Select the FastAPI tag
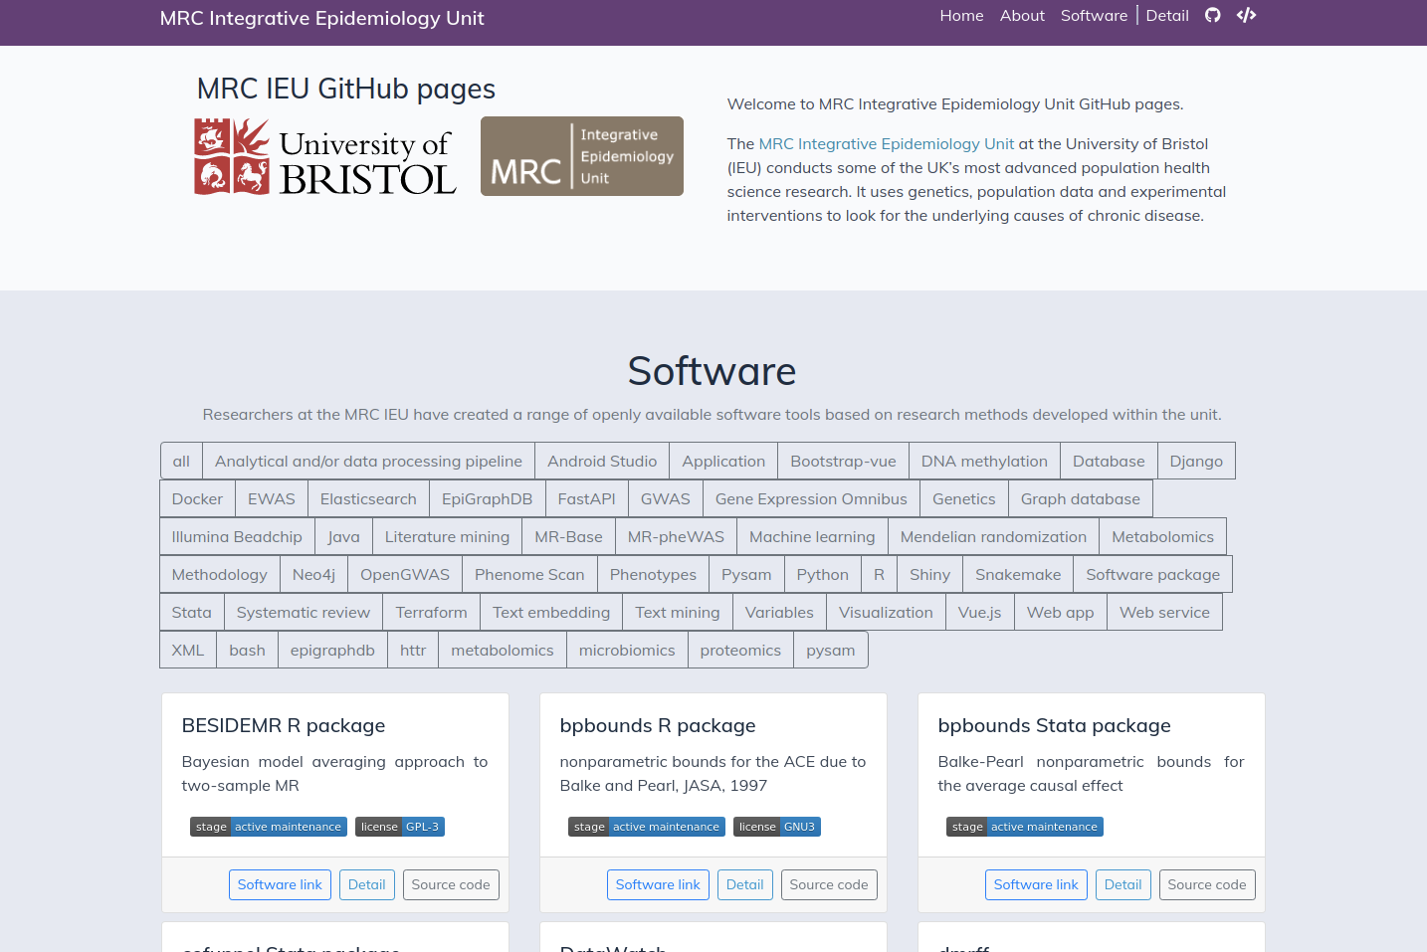 coord(587,498)
